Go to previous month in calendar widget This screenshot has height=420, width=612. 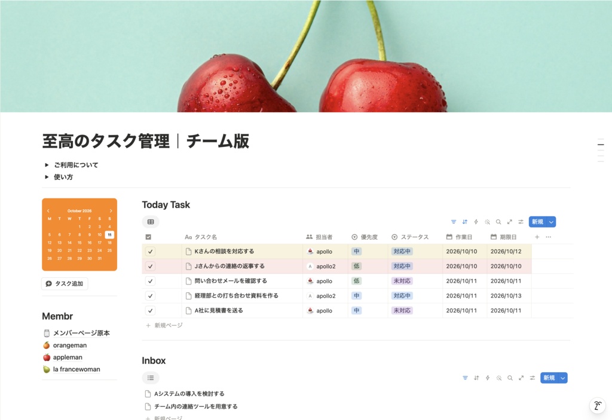[48, 211]
